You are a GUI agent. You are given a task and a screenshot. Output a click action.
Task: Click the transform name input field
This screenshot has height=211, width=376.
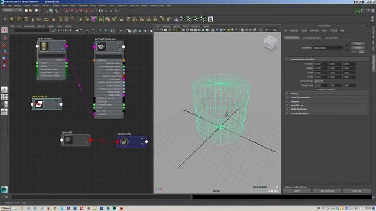tap(328, 47)
